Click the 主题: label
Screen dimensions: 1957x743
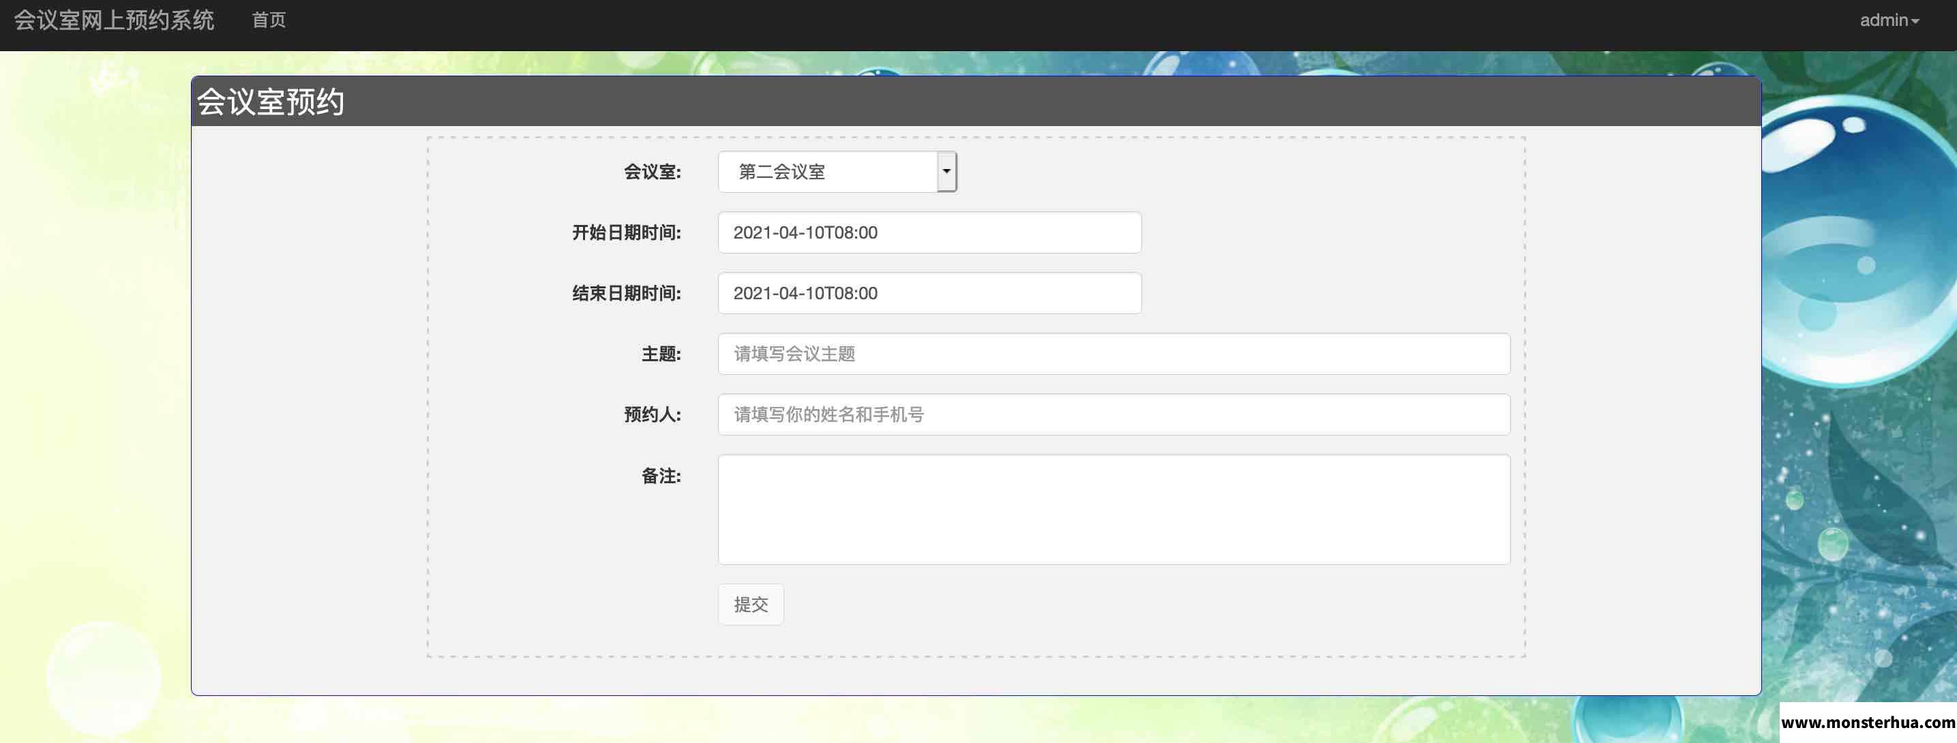pyautogui.click(x=661, y=354)
